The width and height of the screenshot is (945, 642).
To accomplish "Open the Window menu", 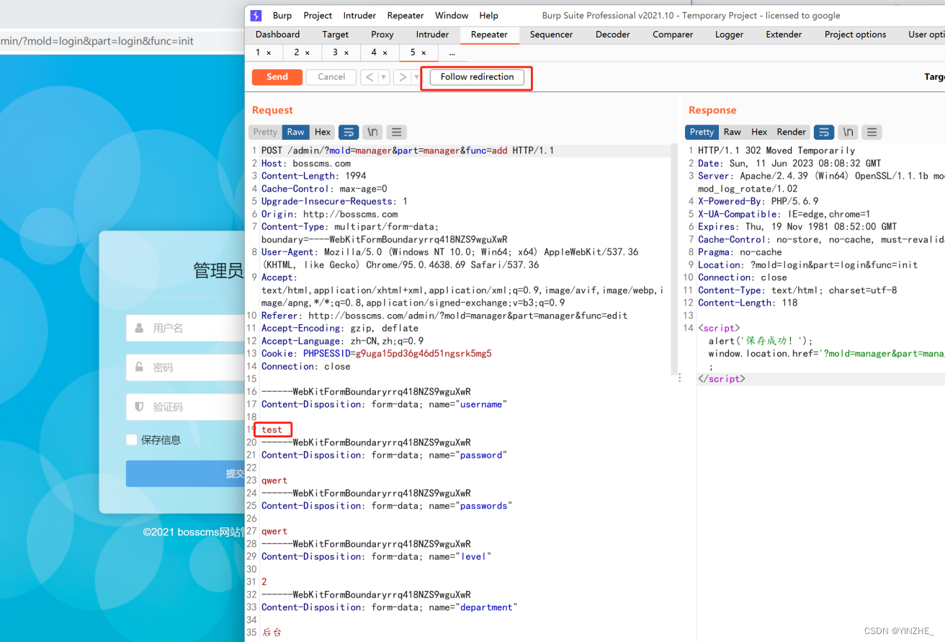I will pyautogui.click(x=452, y=15).
